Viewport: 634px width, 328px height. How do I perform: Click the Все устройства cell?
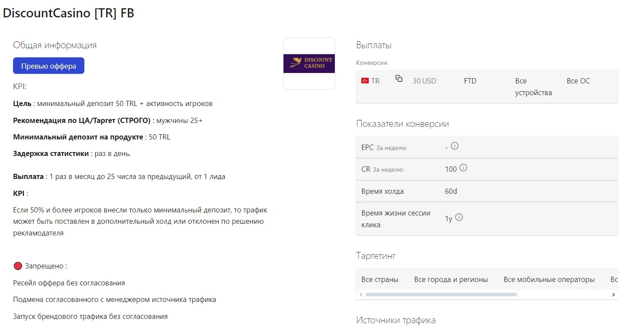pyautogui.click(x=534, y=87)
